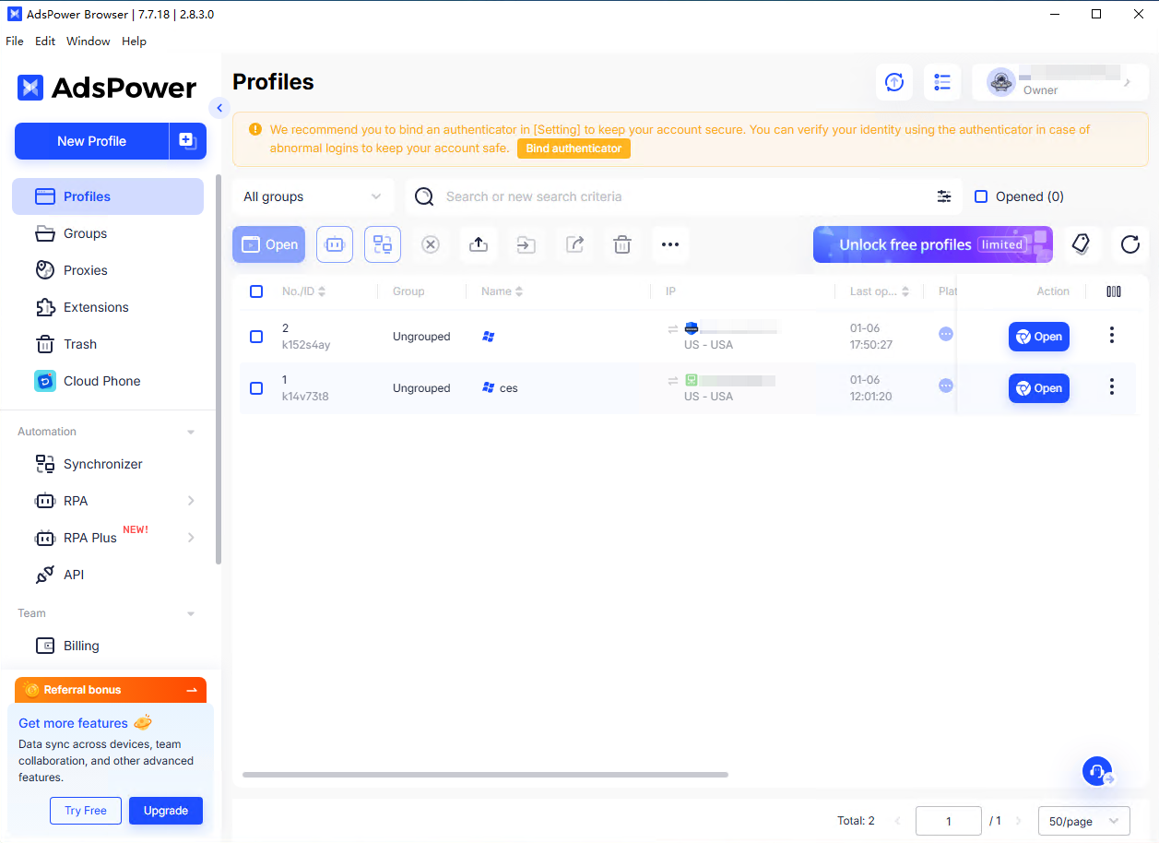Viewport: 1159px width, 843px height.
Task: Check the box for profile k152s4ay
Action: click(x=256, y=337)
